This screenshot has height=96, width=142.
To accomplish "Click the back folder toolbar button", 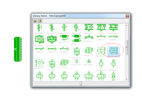I will pyautogui.click(x=35, y=21).
